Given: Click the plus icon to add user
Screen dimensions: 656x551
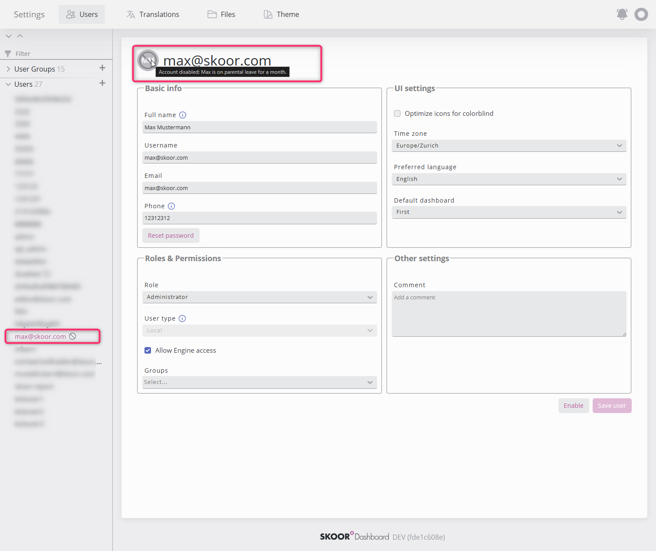Looking at the screenshot, I should 102,83.
